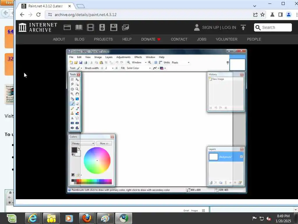
Task: Click the muted volume tray icon
Action: 269,218
